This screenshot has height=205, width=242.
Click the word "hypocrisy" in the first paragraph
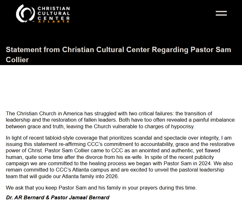pyautogui.click(x=183, y=126)
